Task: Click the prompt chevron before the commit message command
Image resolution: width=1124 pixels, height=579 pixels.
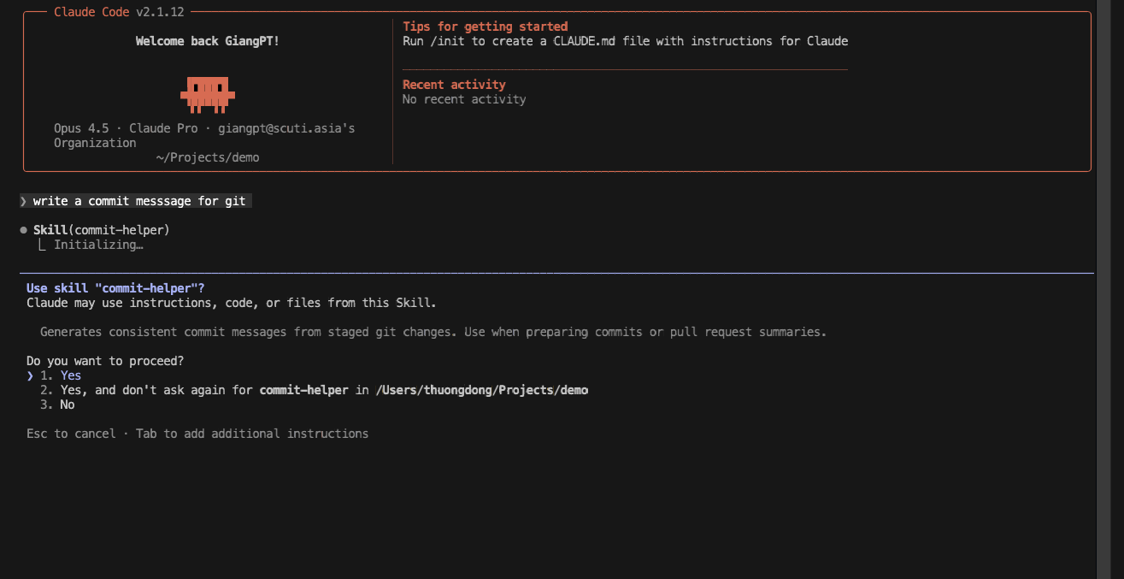Action: coord(23,201)
